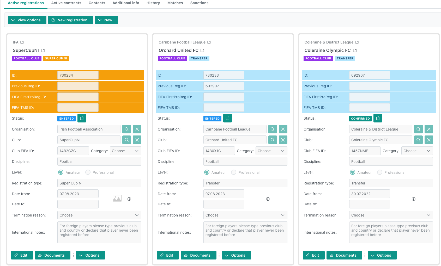Select Professional level for Coleraine Olympic registration
Viewport: 441px width, 266px height.
[x=380, y=172]
